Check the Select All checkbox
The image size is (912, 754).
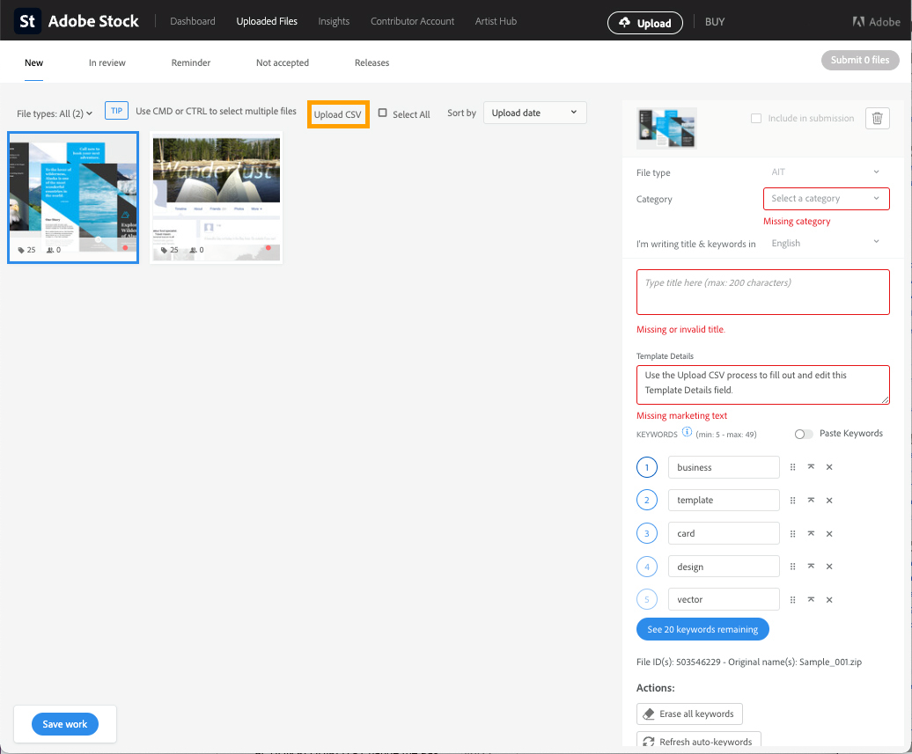coord(383,113)
